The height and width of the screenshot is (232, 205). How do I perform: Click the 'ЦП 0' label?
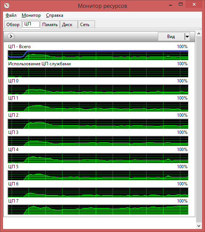13,81
